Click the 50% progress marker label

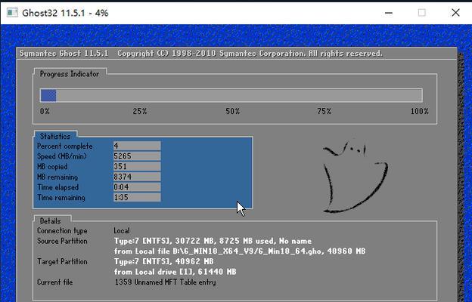click(233, 111)
